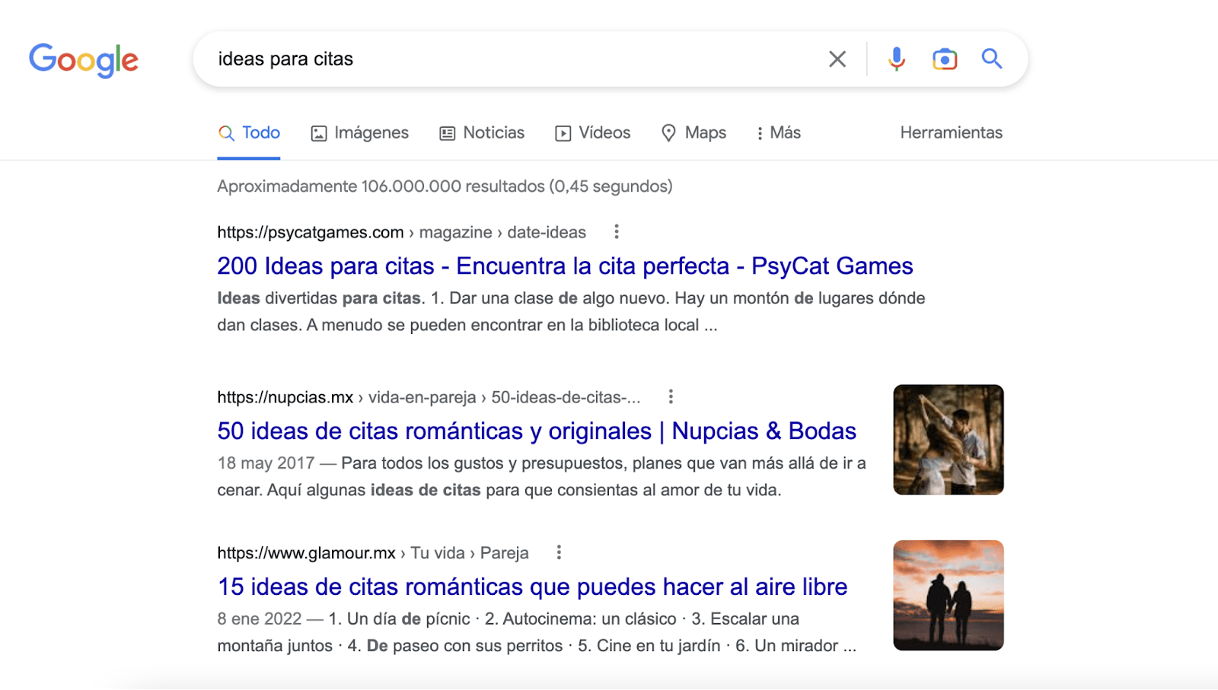Expand the Más menu
Image resolution: width=1218 pixels, height=690 pixels.
point(779,133)
